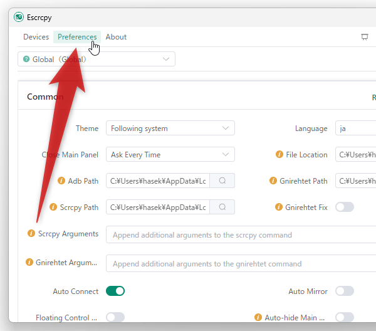Screen dimensions: 376x331
Task: Turn on the Auto Mirror toggle
Action: (345, 291)
